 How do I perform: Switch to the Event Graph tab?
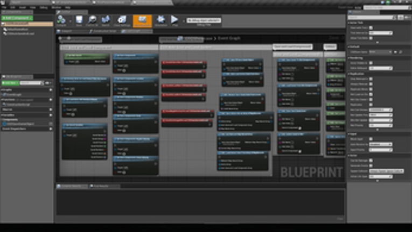click(137, 31)
